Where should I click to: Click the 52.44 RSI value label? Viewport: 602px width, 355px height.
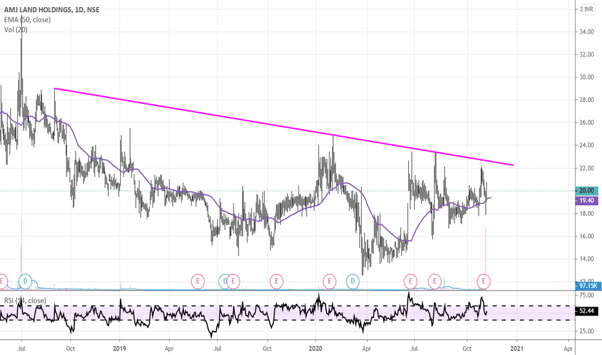click(586, 311)
